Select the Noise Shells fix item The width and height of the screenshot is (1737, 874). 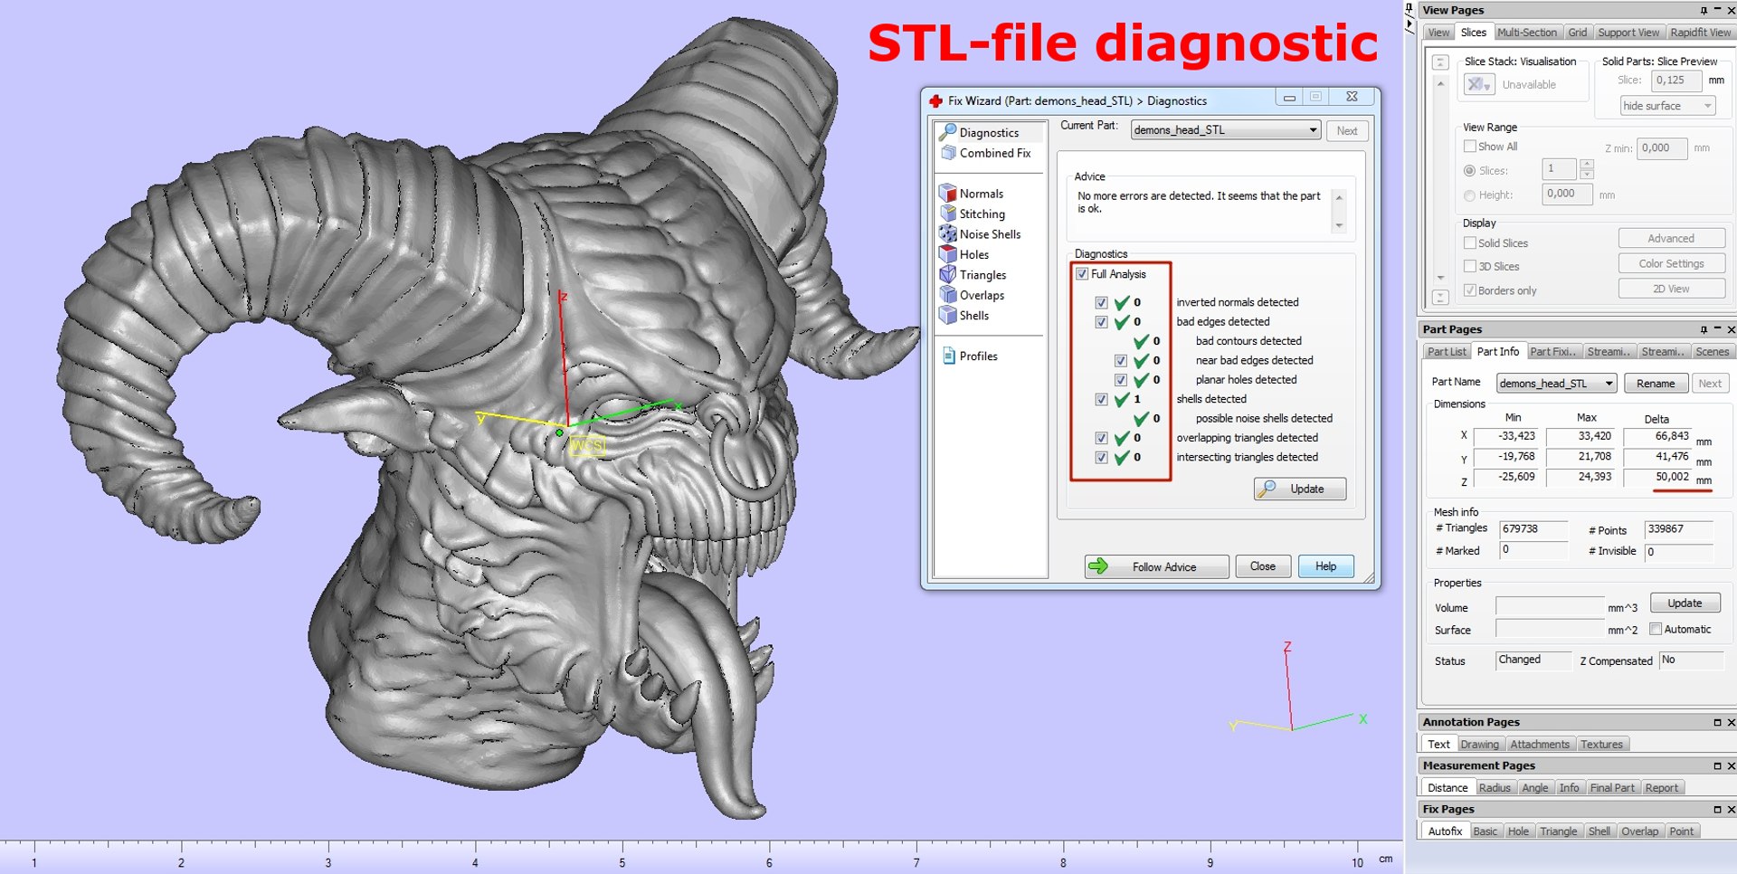coord(981,234)
